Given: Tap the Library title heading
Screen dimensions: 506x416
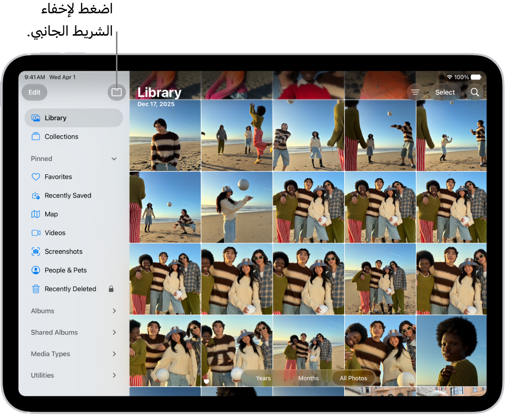Looking at the screenshot, I should tap(159, 92).
